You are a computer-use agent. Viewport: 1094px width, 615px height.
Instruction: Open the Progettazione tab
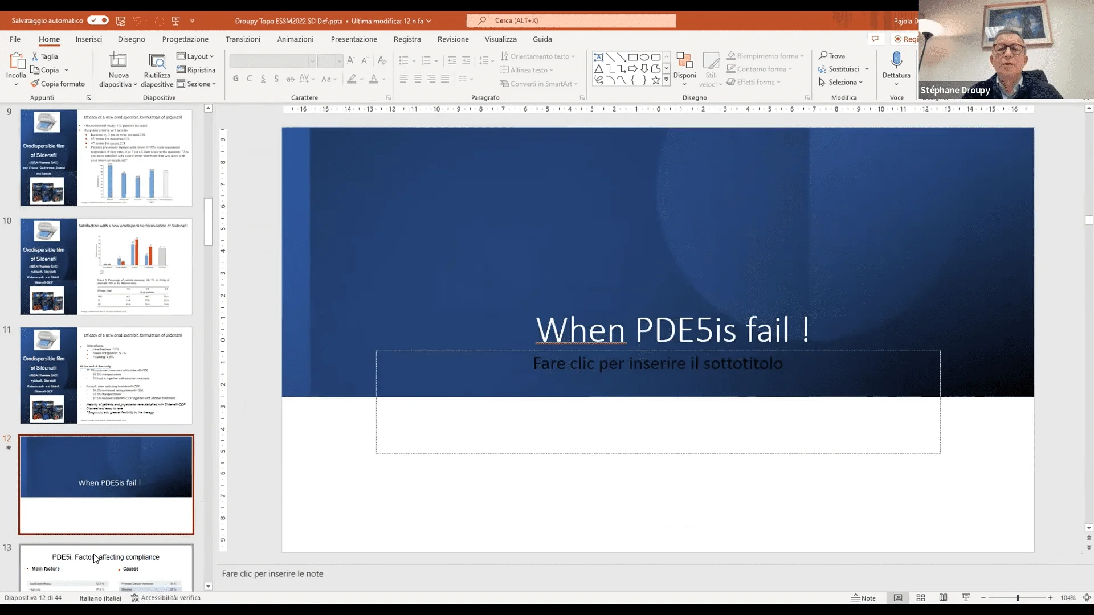(185, 39)
